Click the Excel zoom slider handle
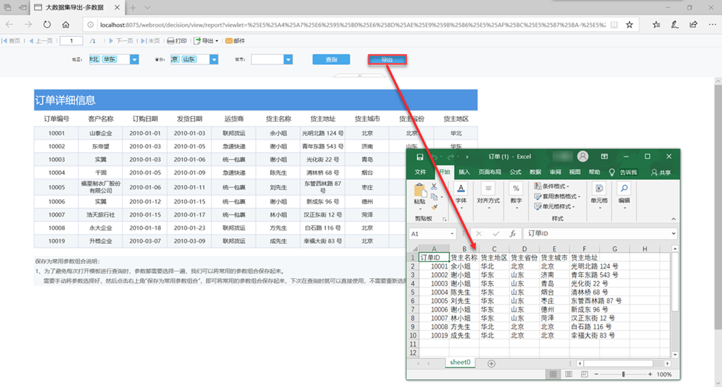 pyautogui.click(x=623, y=375)
